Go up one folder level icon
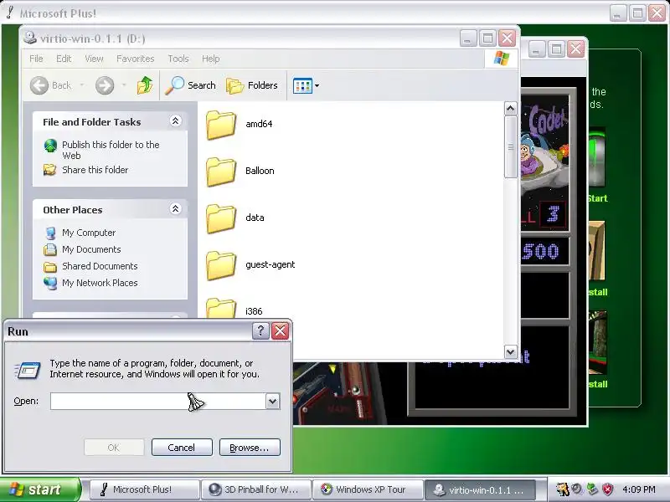Viewport: 670px width, 502px height. (x=144, y=85)
